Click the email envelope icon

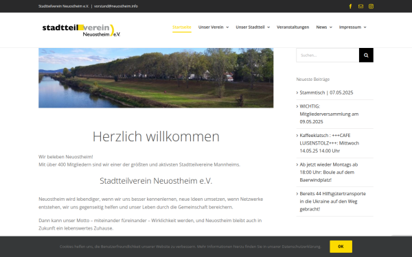(360, 6)
